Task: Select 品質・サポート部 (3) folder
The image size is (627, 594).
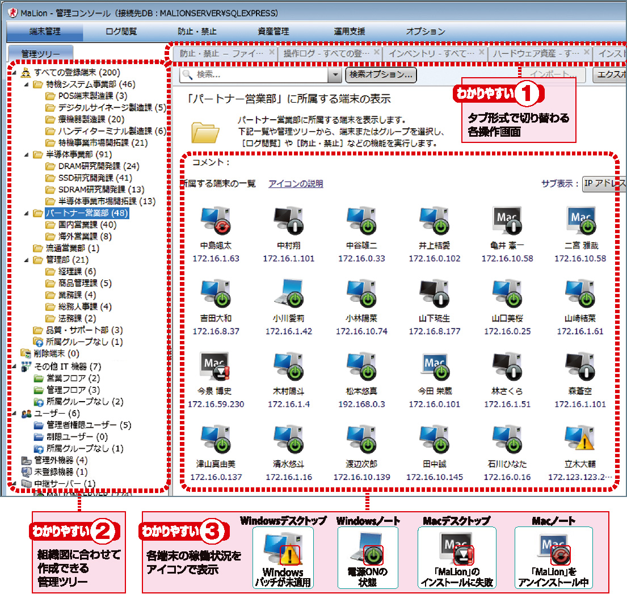Action: 78,330
